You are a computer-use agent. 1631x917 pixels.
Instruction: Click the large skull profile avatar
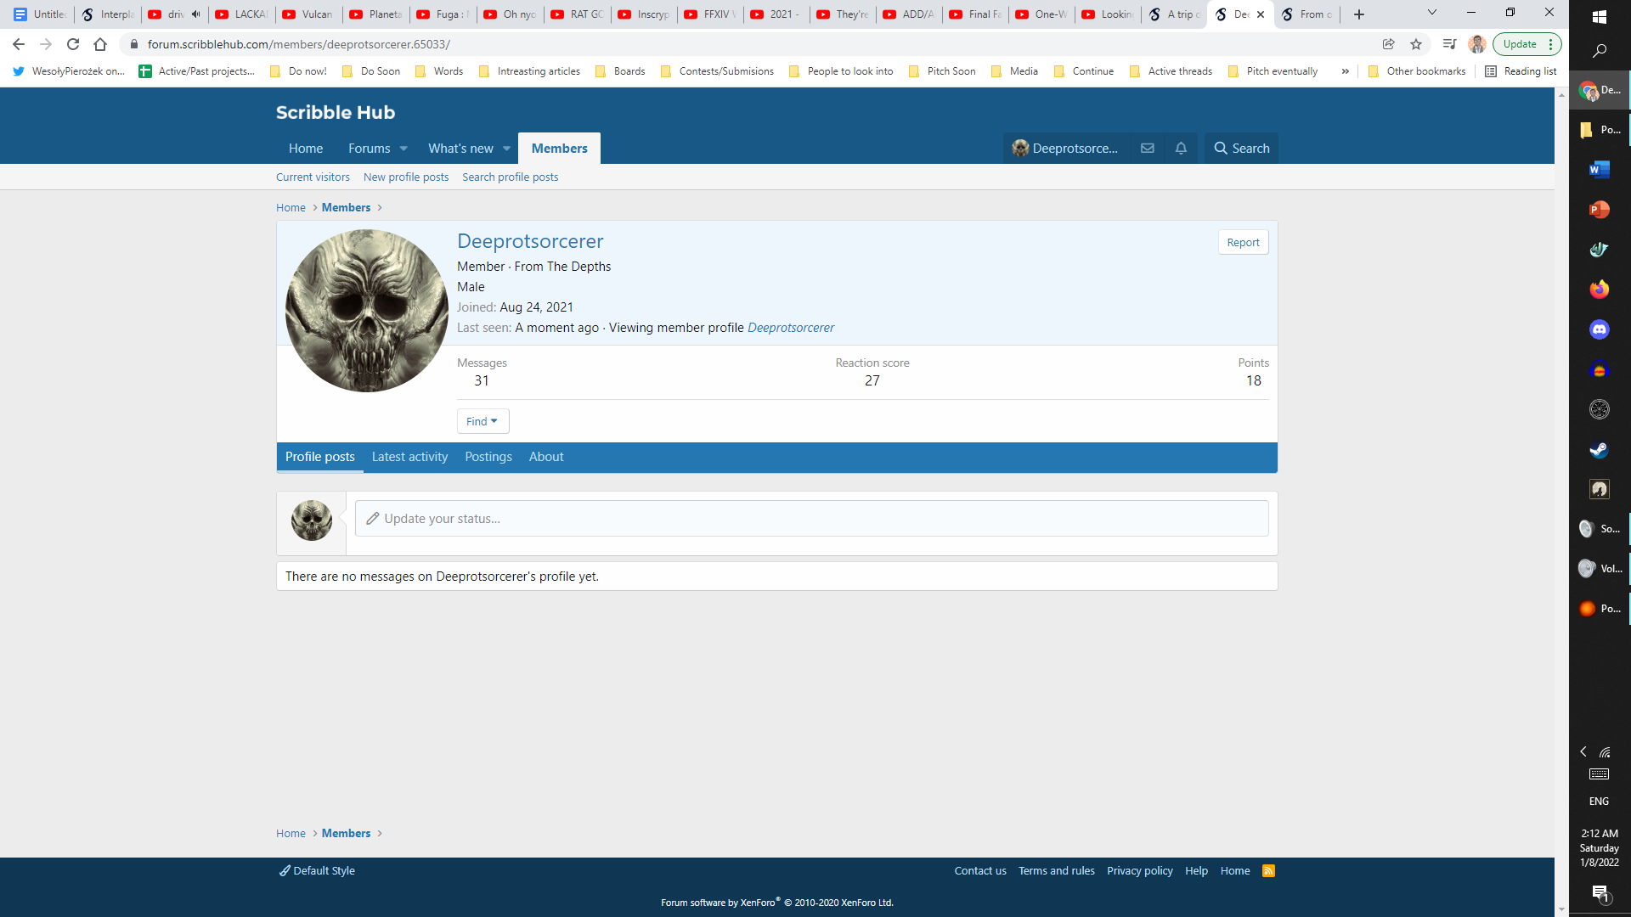click(x=366, y=311)
